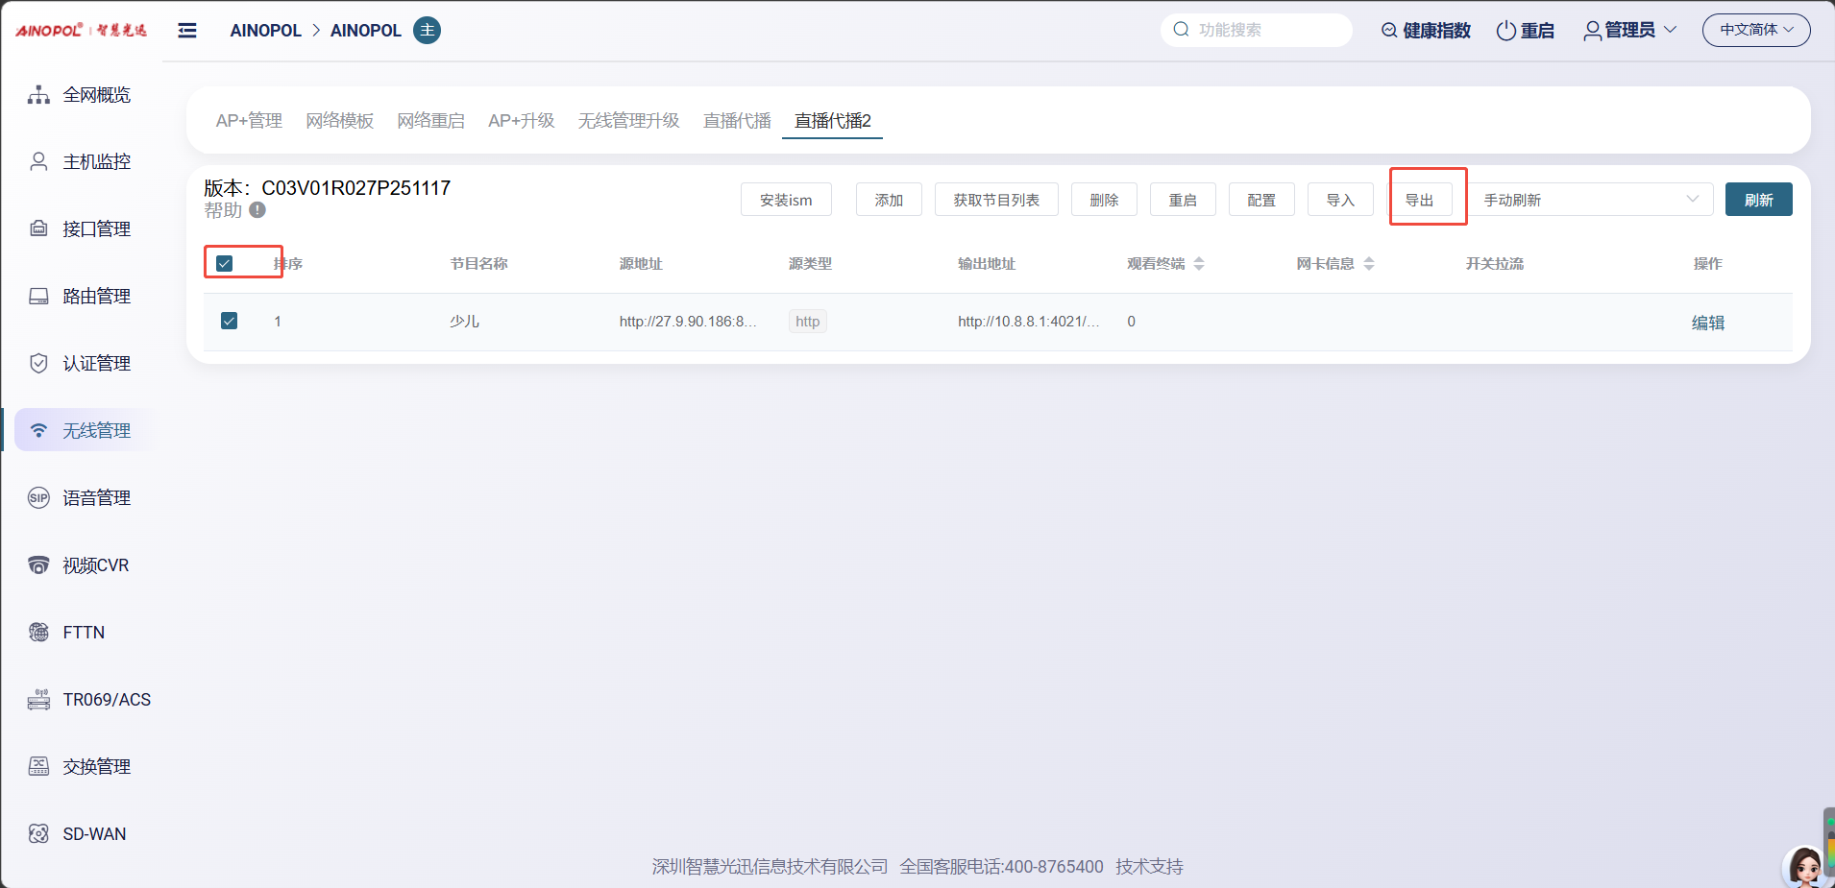Switch to the AP+管理 tab
Screen dimensions: 1835x888
pos(249,121)
